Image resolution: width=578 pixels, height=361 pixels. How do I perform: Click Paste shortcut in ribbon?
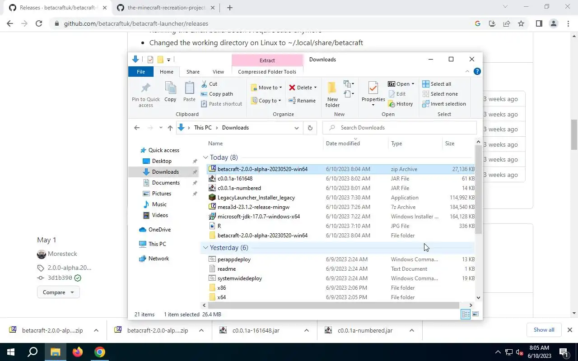pos(221,104)
